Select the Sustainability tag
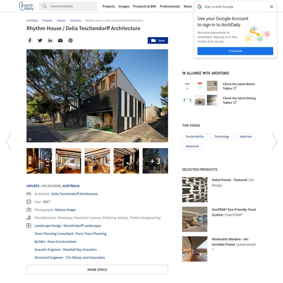283x283 pixels. [195, 136]
